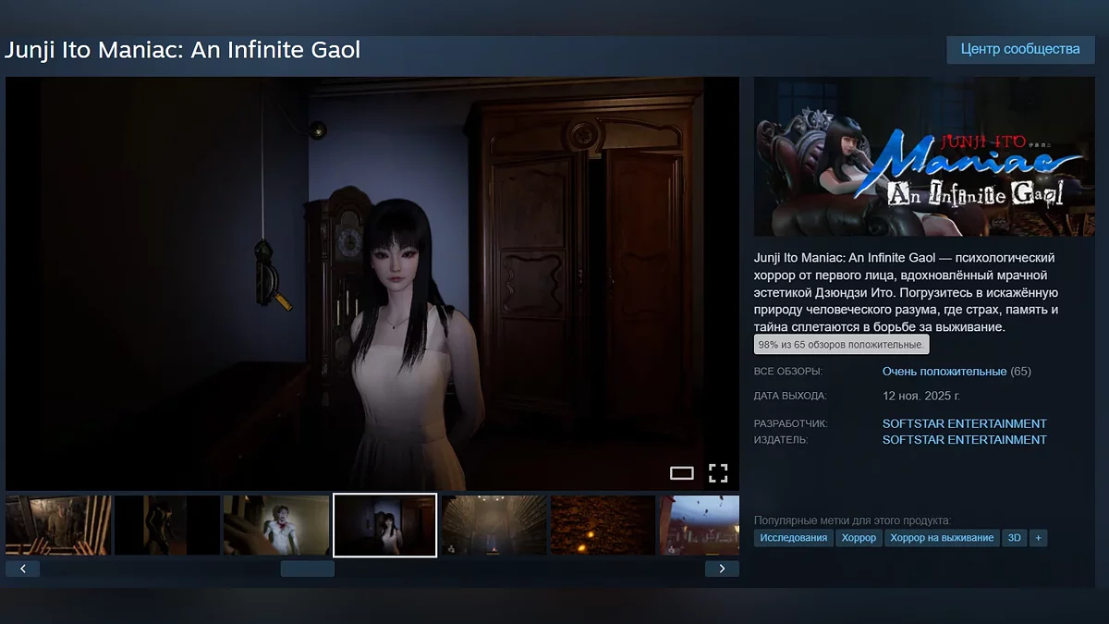Click the game description paragraph

point(908,292)
